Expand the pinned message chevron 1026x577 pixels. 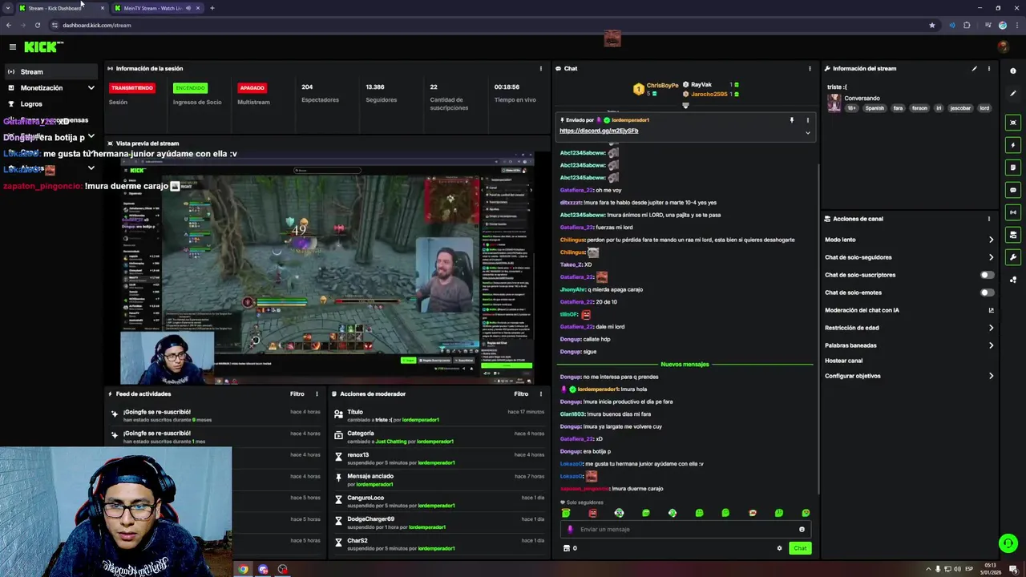807,132
